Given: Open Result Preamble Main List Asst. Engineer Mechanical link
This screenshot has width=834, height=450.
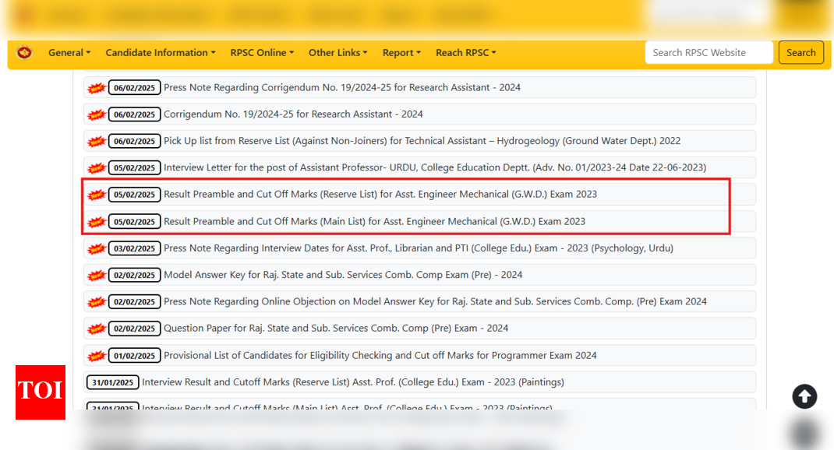Looking at the screenshot, I should click(374, 221).
